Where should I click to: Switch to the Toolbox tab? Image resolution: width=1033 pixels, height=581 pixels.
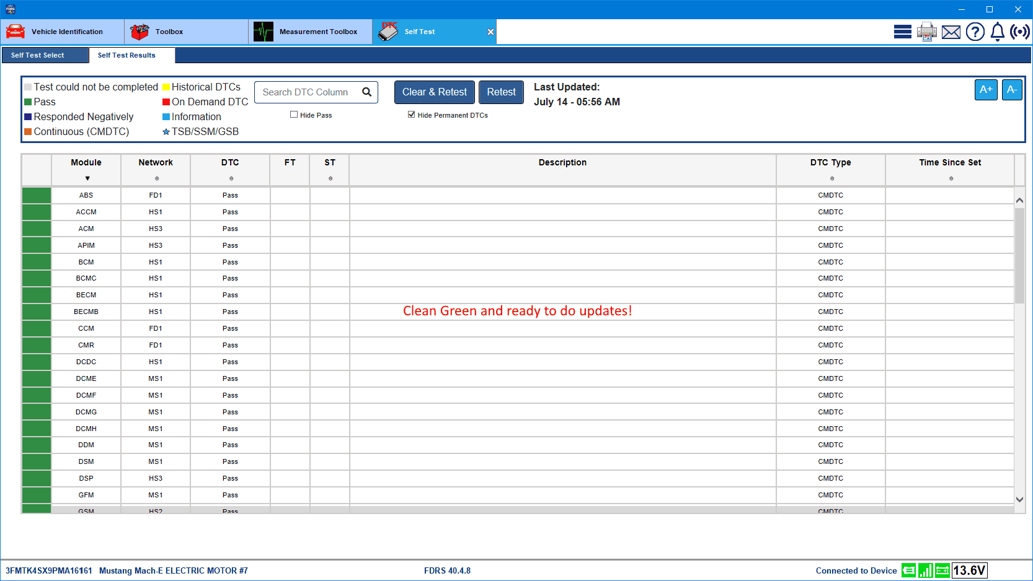point(186,32)
